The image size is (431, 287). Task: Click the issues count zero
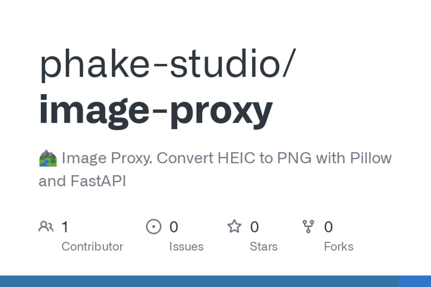[174, 227]
